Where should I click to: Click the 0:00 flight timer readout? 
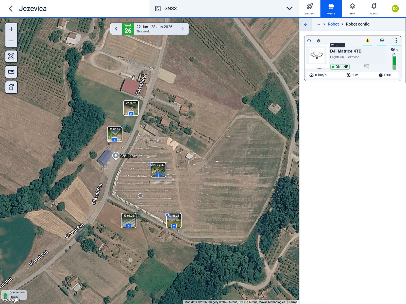385,75
